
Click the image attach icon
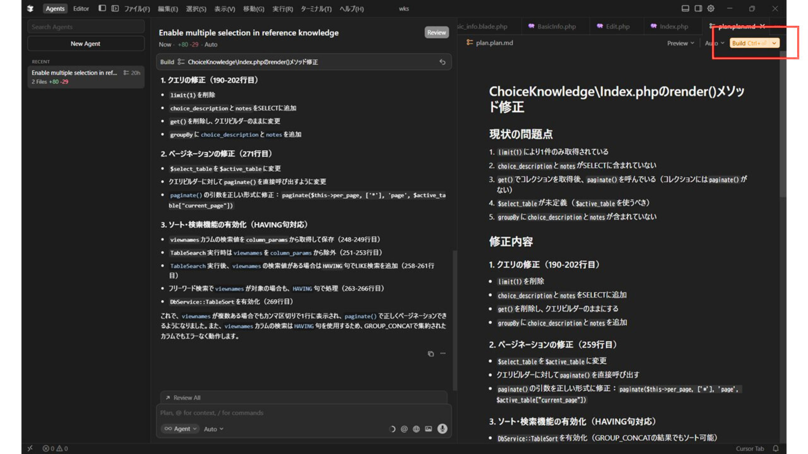[428, 429]
